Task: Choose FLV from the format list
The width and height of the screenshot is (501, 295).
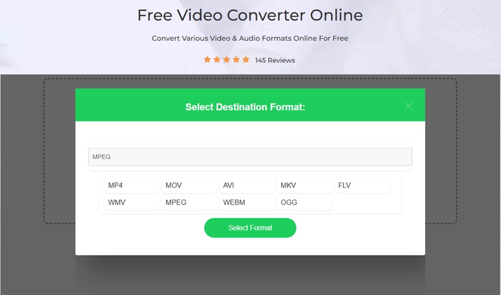Action: [362, 185]
